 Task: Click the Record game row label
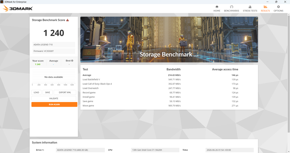pyautogui.click(x=89, y=92)
